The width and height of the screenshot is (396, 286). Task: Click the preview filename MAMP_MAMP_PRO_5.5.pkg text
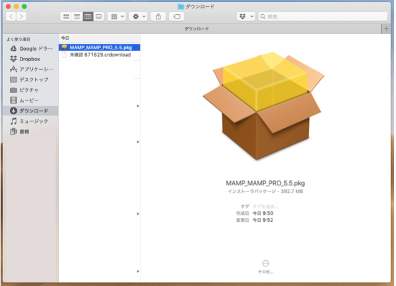click(265, 183)
